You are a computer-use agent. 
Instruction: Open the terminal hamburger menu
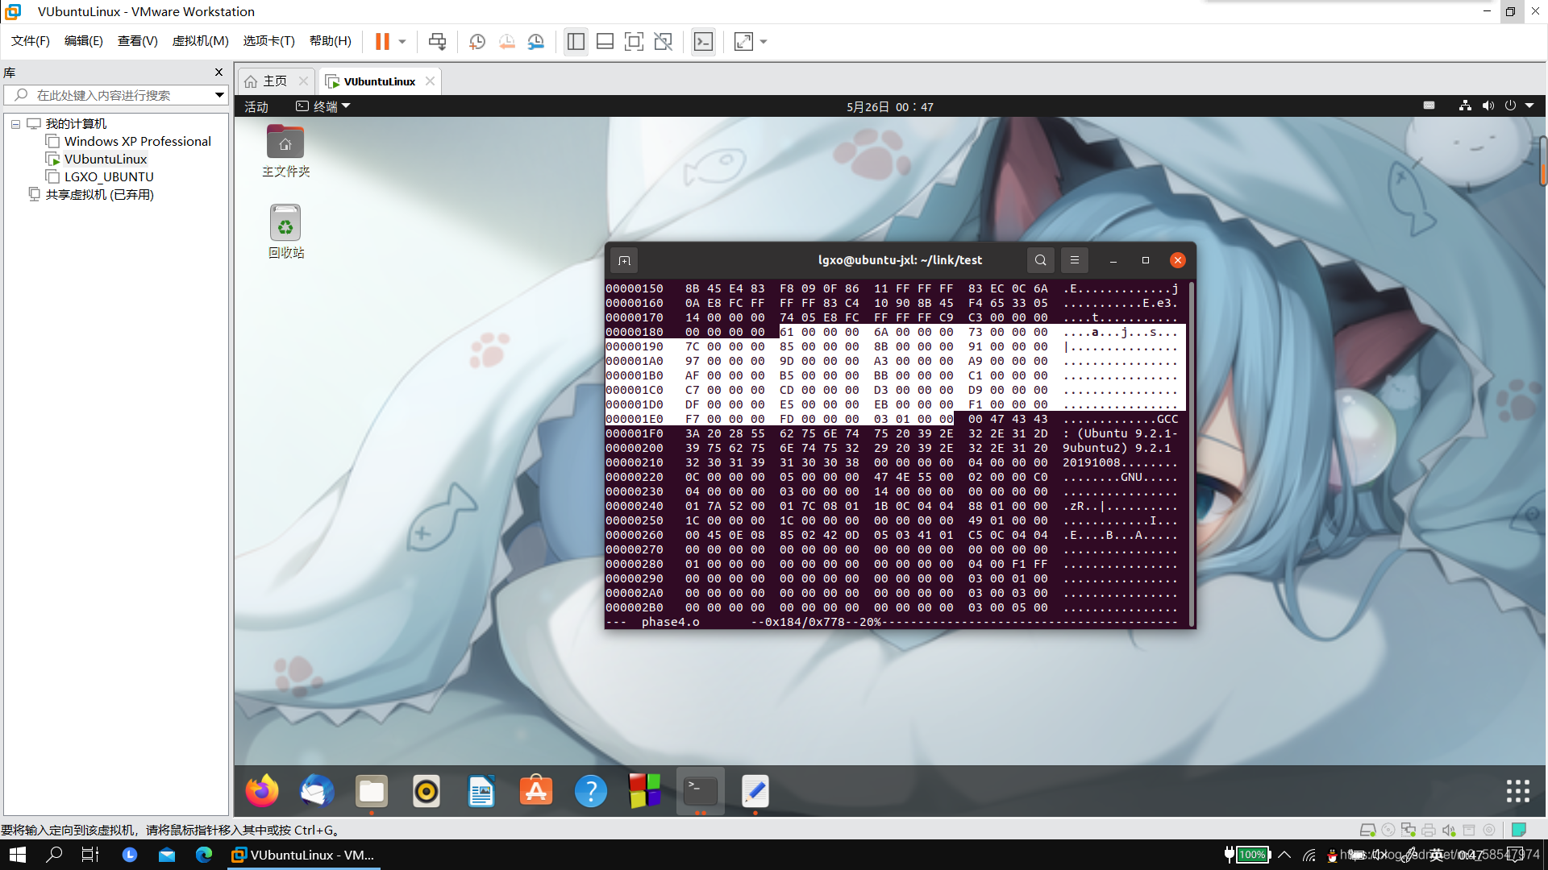click(1074, 260)
